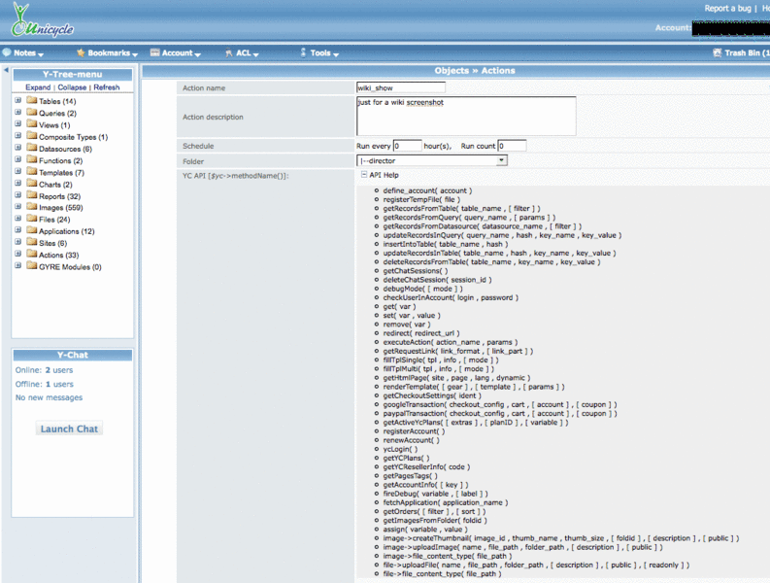Expand the Datasources tree node
This screenshot has width=770, height=583.
(17, 149)
